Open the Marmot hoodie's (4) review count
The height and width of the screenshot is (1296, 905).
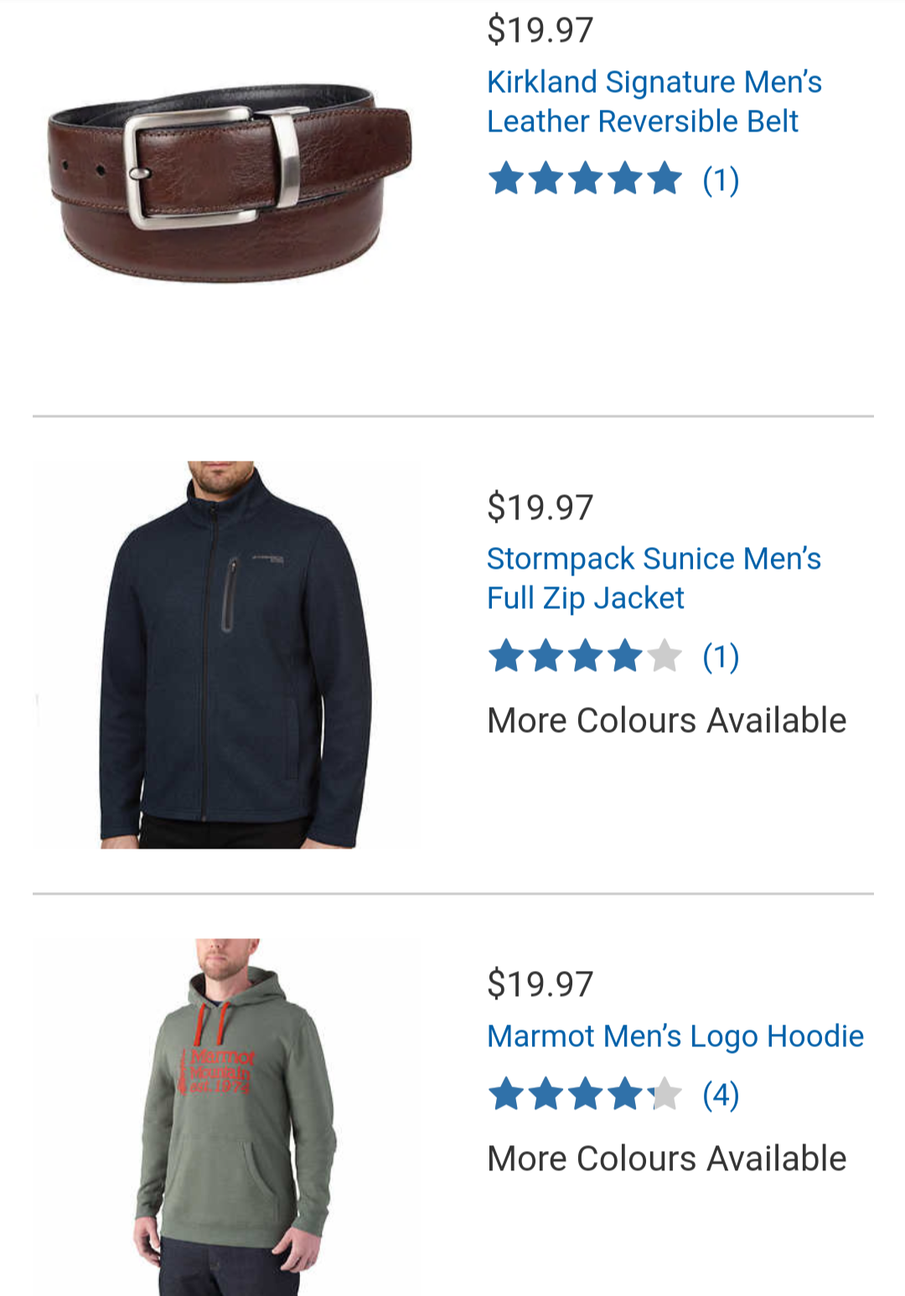[x=721, y=1094]
